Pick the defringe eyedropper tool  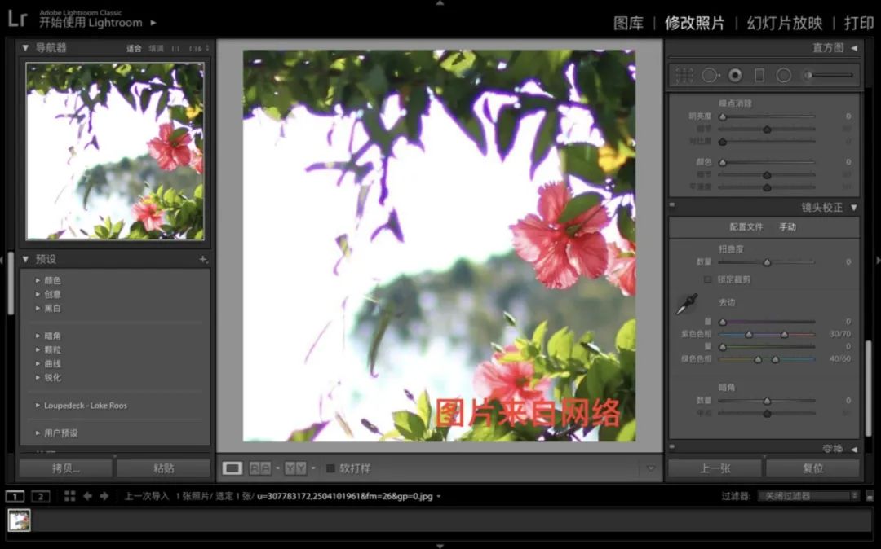pos(686,305)
